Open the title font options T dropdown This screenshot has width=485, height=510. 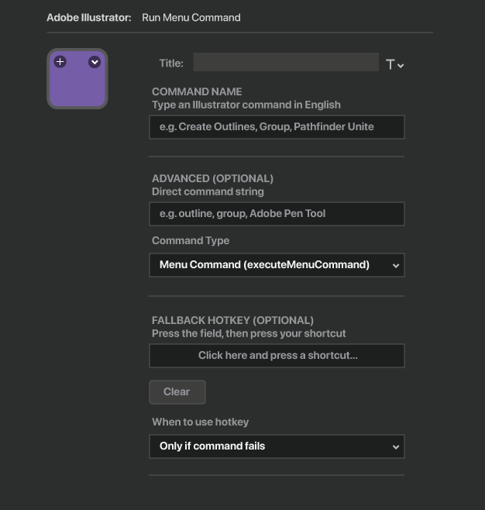(x=394, y=64)
